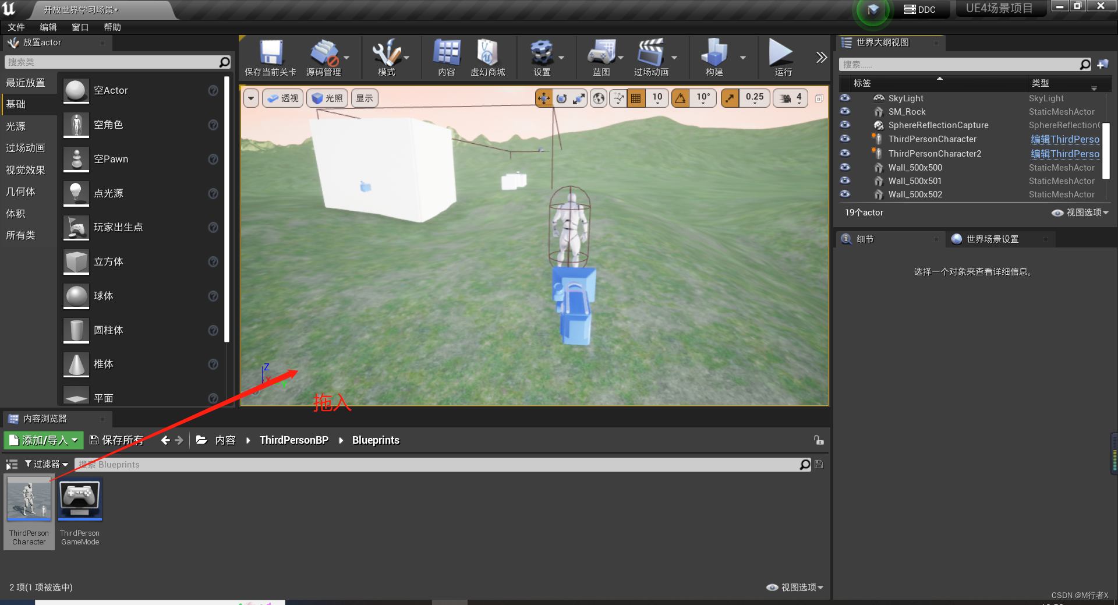The image size is (1118, 605).
Task: Click edit link for ThirdPersonCharacter2
Action: [x=1065, y=154]
